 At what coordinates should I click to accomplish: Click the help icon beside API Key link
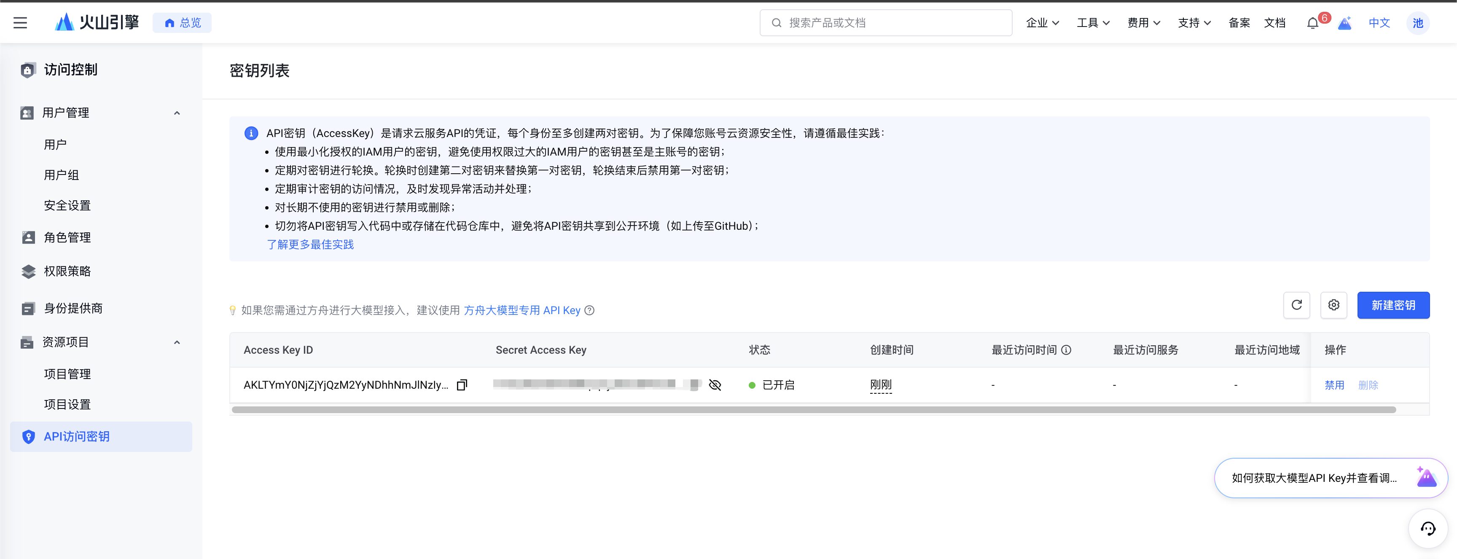tap(589, 310)
